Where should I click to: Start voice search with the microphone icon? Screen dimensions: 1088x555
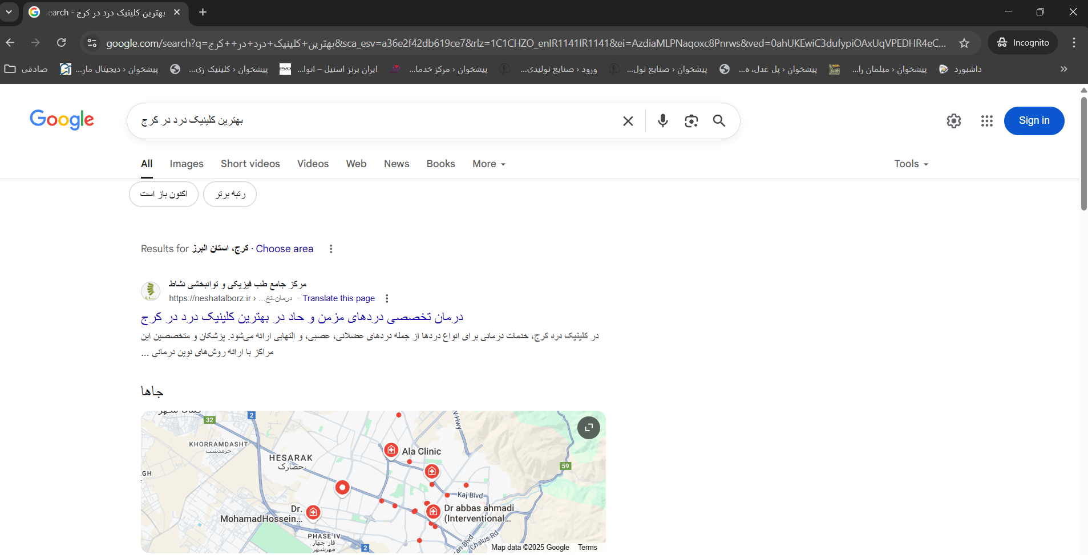pos(662,121)
